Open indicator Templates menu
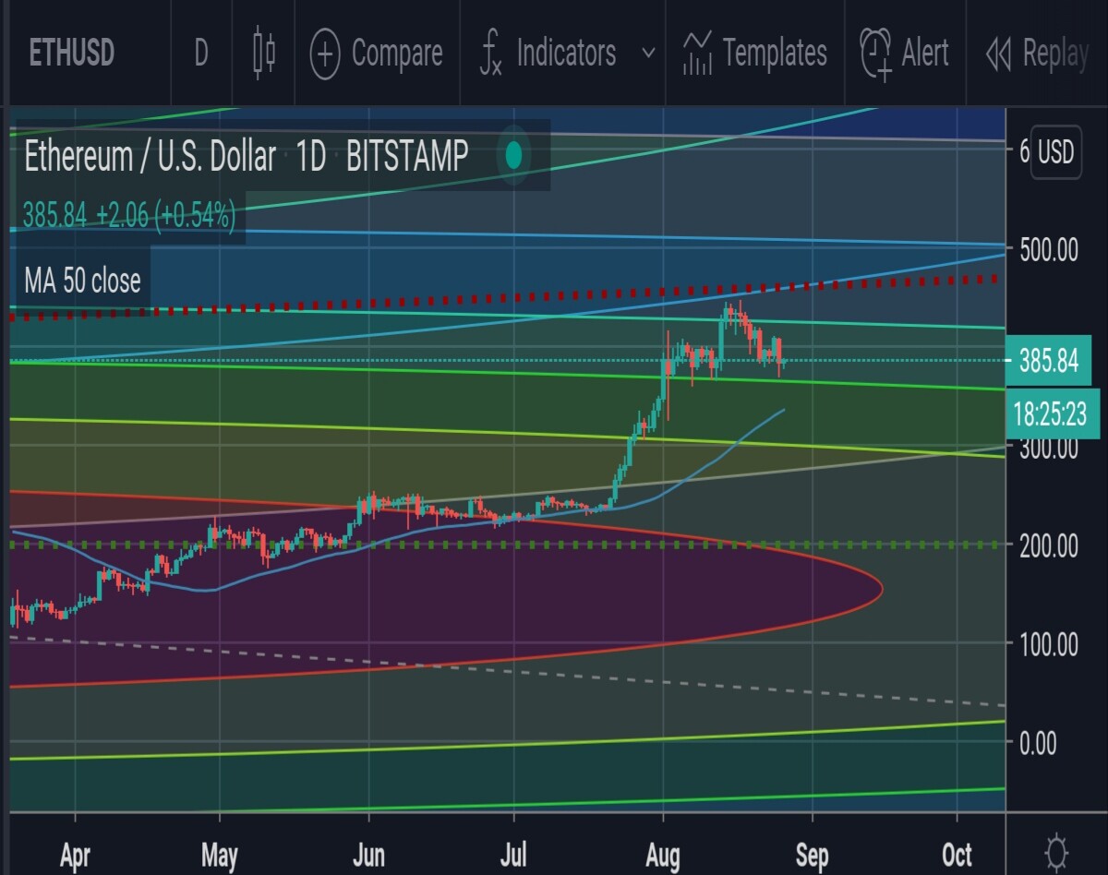This screenshot has width=1108, height=875. 755,53
